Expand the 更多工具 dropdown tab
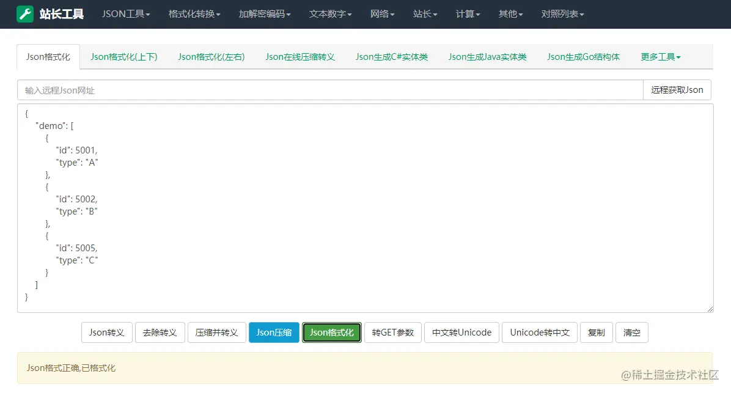Screen dimensions: 731x393 click(660, 57)
